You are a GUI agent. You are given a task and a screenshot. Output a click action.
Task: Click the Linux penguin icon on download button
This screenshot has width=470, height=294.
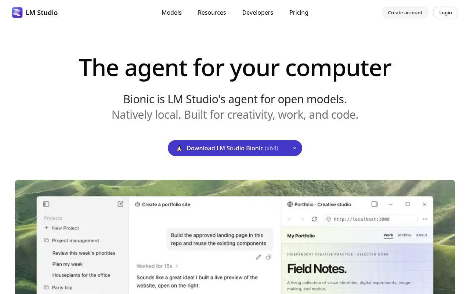(180, 148)
